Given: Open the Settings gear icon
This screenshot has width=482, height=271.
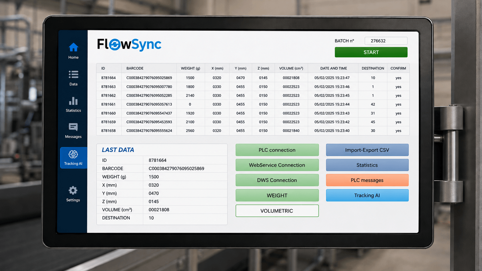Looking at the screenshot, I should pyautogui.click(x=73, y=190).
